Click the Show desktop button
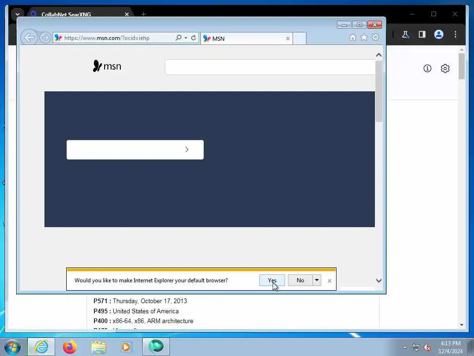 471,347
